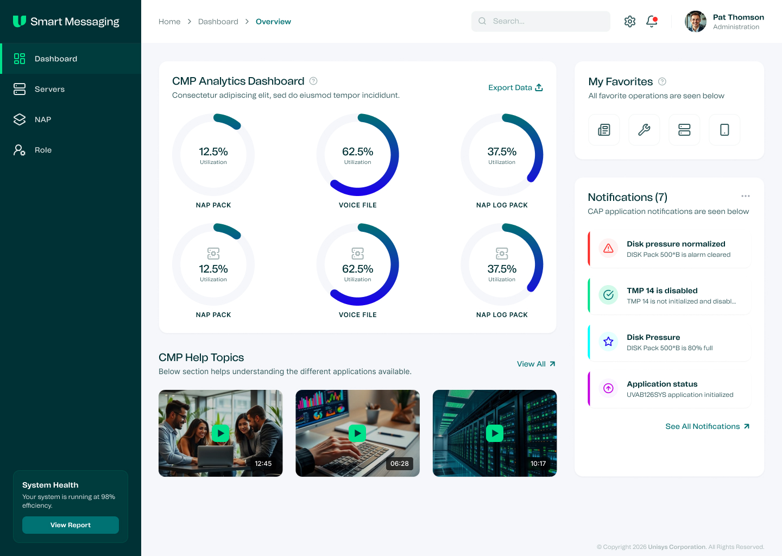Open the Disk pressure normalized notification
Screen dimensions: 782x556
tap(669, 249)
